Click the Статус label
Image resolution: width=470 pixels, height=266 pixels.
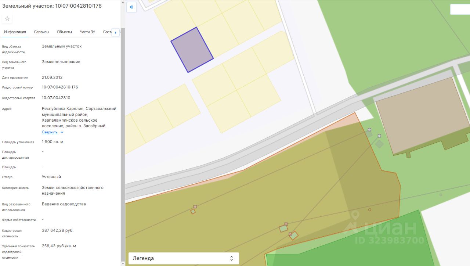click(x=7, y=177)
